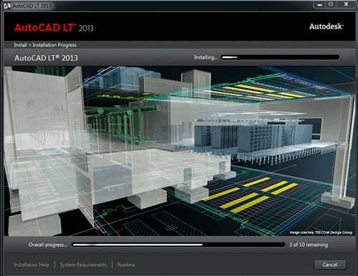Click the AutoCAD title bar app icon
Viewport: 358px width, 276px height.
tap(7, 6)
